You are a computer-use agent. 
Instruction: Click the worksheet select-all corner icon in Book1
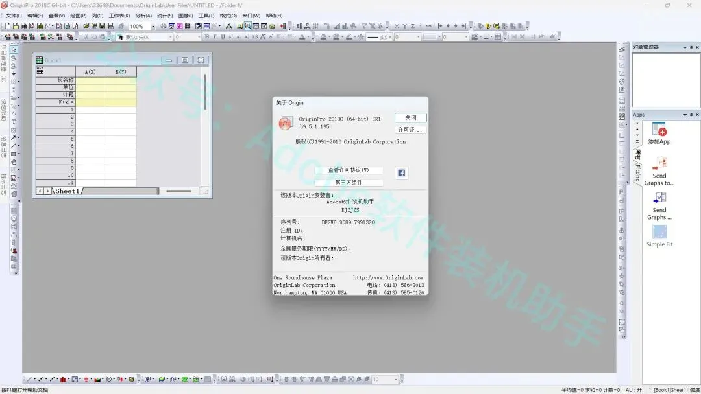[40, 71]
